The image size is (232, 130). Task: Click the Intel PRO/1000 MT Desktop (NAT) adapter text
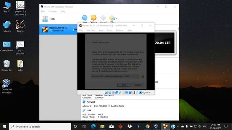109,106
